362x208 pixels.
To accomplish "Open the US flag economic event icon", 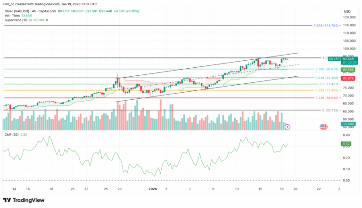I will 323,127.
